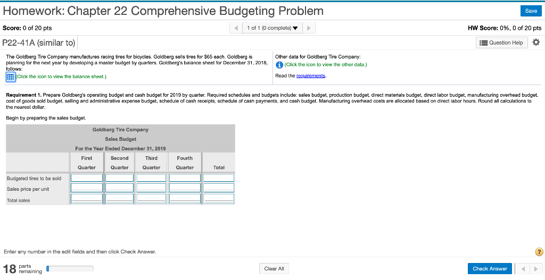Screen dimensions: 545x280
Task: Select First Quarter total sales field
Action: pos(87,199)
